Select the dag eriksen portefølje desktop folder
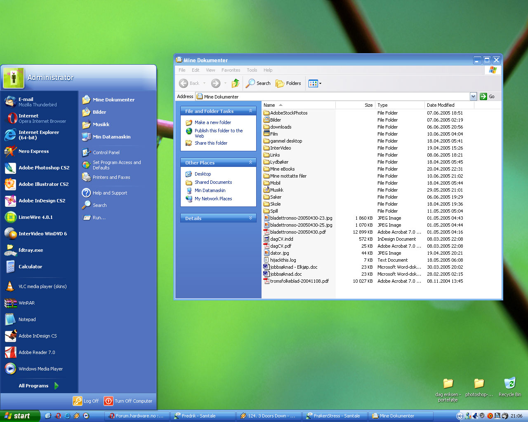The width and height of the screenshot is (528, 422). pyautogui.click(x=448, y=390)
